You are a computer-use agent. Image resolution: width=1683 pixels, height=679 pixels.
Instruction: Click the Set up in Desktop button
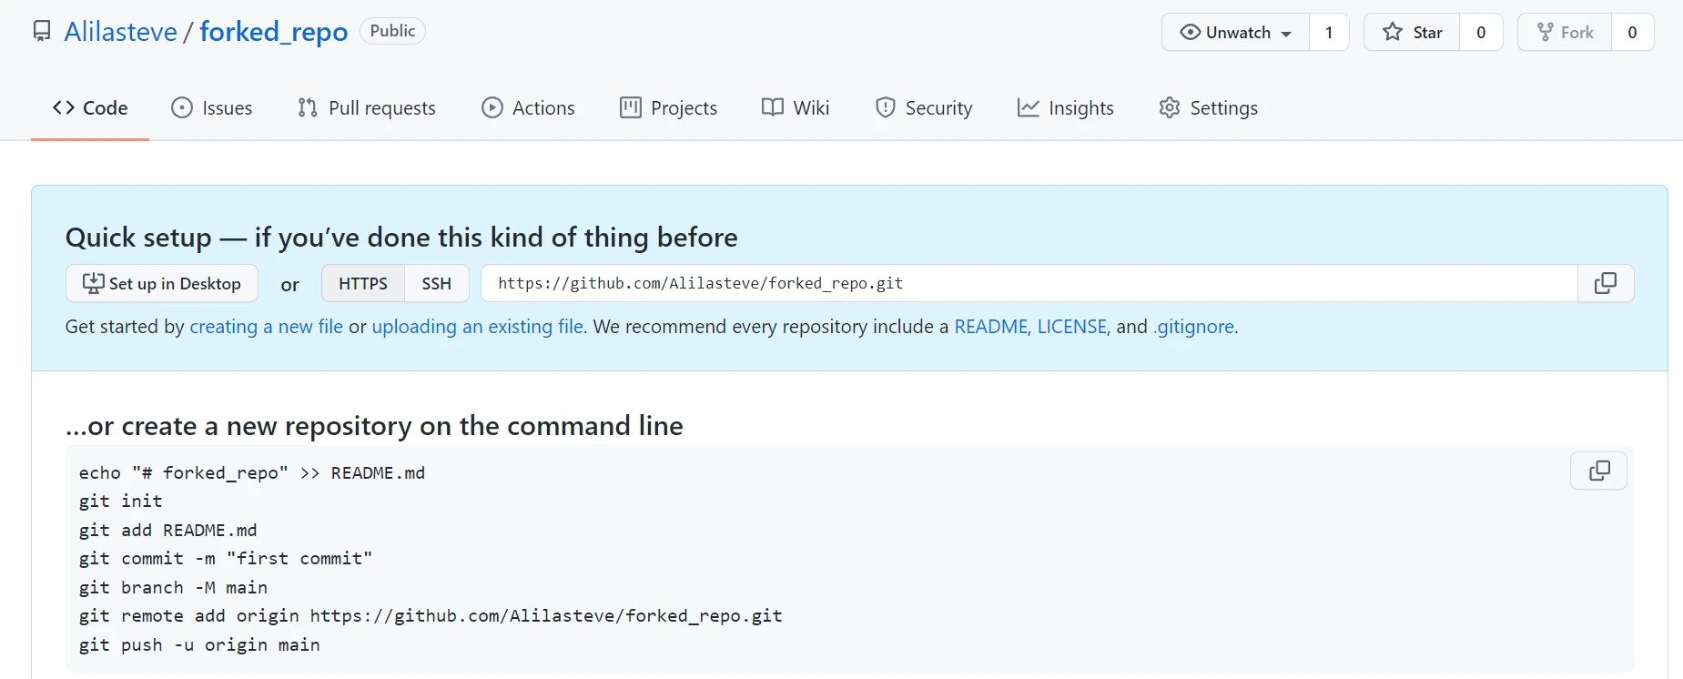click(162, 283)
